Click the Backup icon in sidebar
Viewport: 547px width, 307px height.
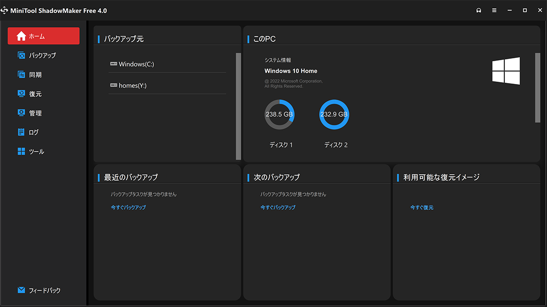pos(21,55)
